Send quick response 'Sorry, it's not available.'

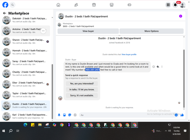tap(82, 95)
